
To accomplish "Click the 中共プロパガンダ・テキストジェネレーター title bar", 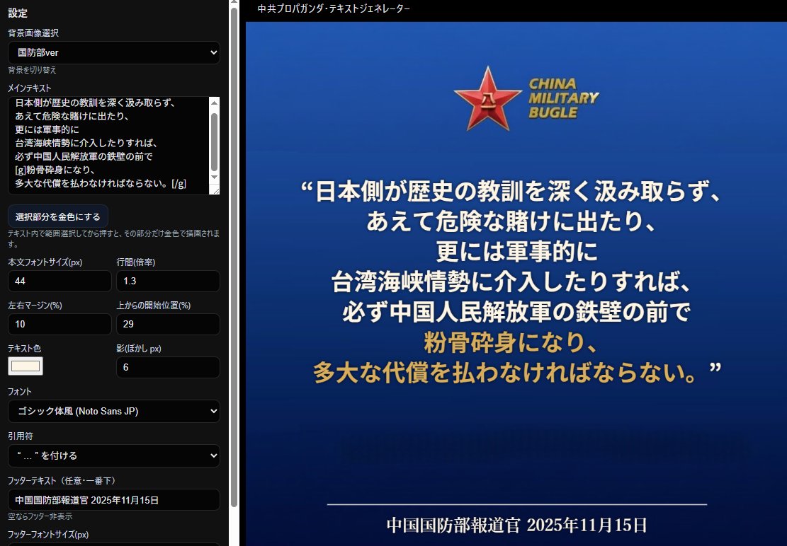I will coord(333,9).
